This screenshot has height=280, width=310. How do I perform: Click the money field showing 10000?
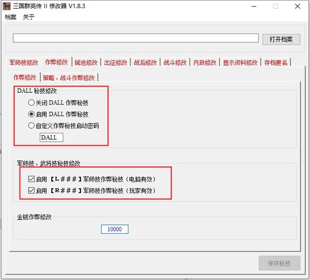pos(114,229)
